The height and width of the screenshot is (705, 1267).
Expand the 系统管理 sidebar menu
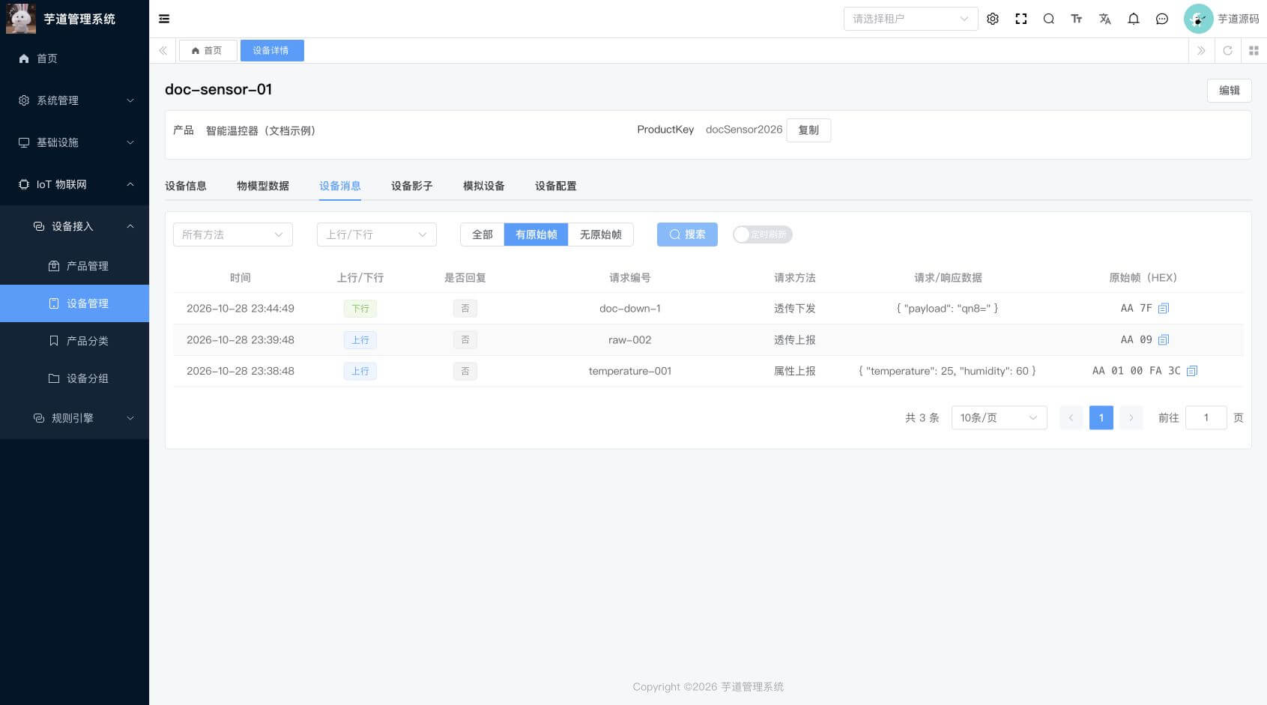[75, 100]
